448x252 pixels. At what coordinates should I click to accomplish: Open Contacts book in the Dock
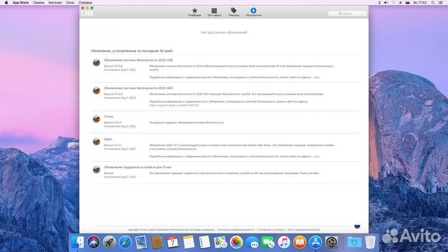[157, 242]
